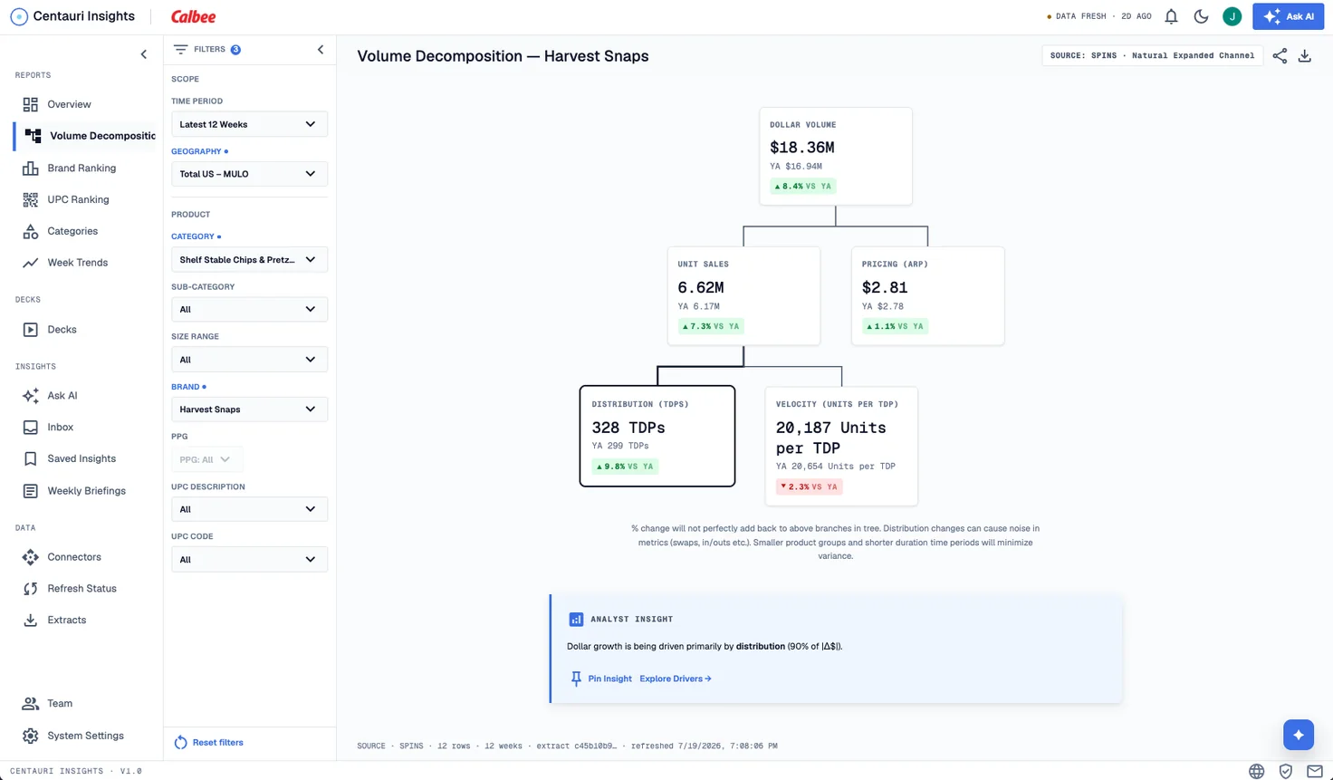Image resolution: width=1333 pixels, height=780 pixels.
Task: Click the shield icon in footer
Action: click(1286, 772)
